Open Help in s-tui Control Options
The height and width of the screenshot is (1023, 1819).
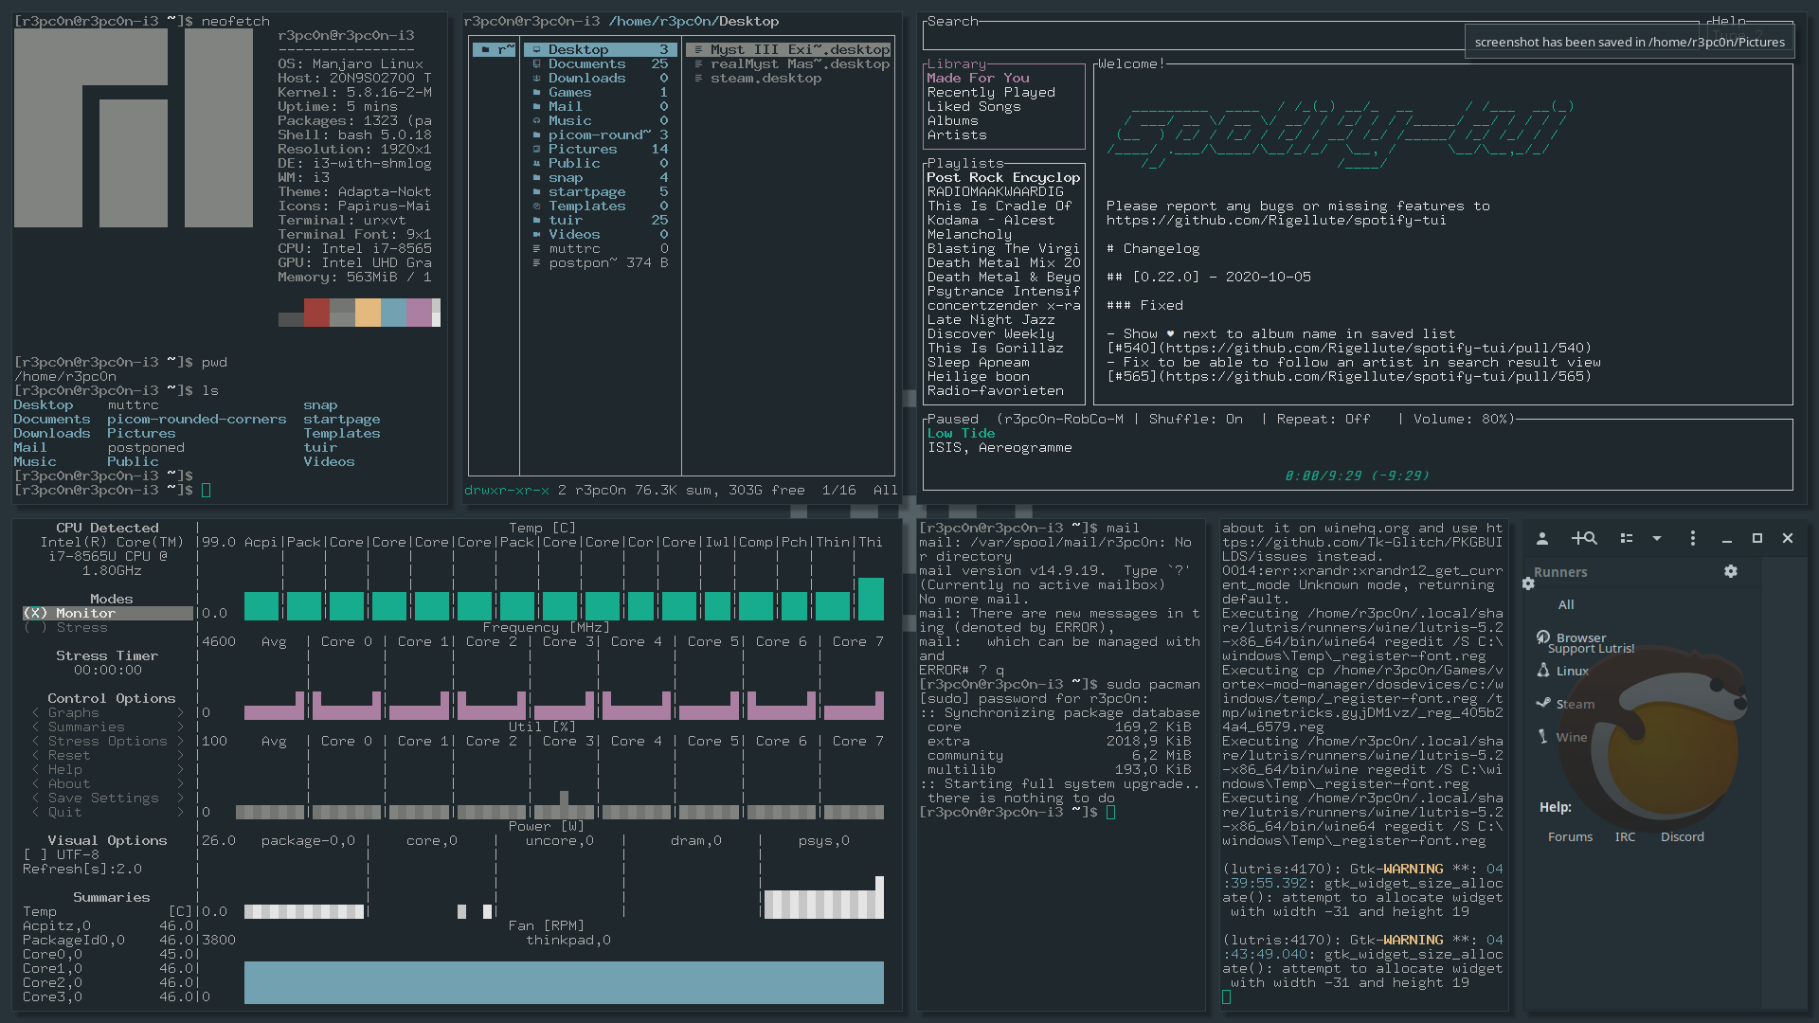[x=107, y=769]
